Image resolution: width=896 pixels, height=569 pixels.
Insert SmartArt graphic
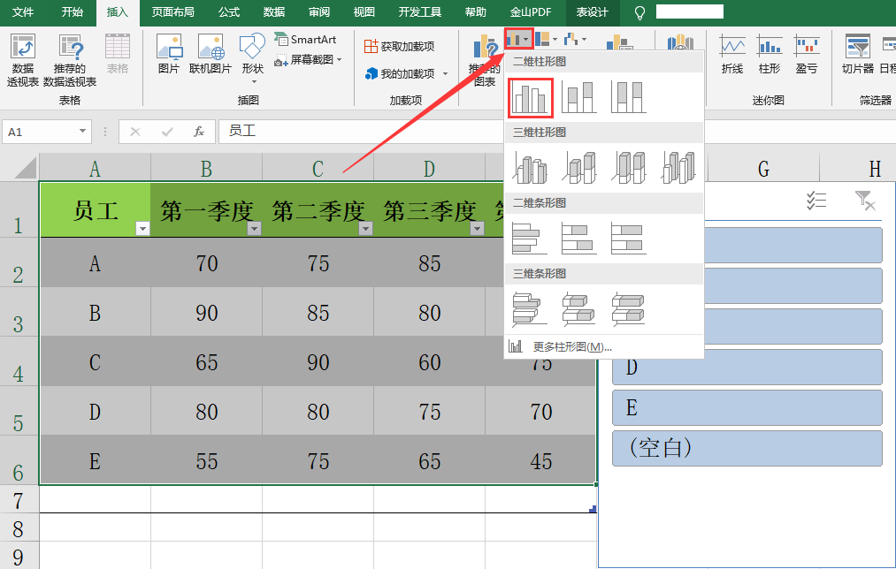(306, 40)
